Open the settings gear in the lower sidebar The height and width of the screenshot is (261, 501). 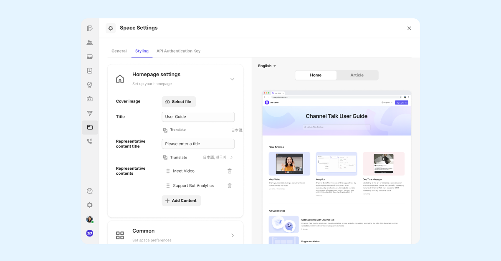point(90,205)
